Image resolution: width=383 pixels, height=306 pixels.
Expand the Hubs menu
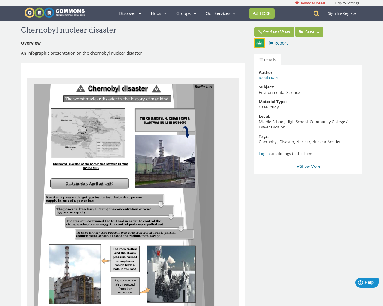(159, 13)
